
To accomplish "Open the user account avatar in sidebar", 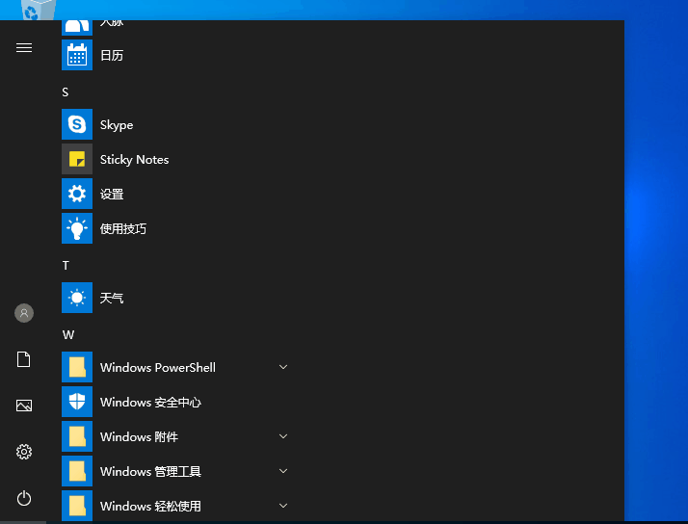I will 24,313.
